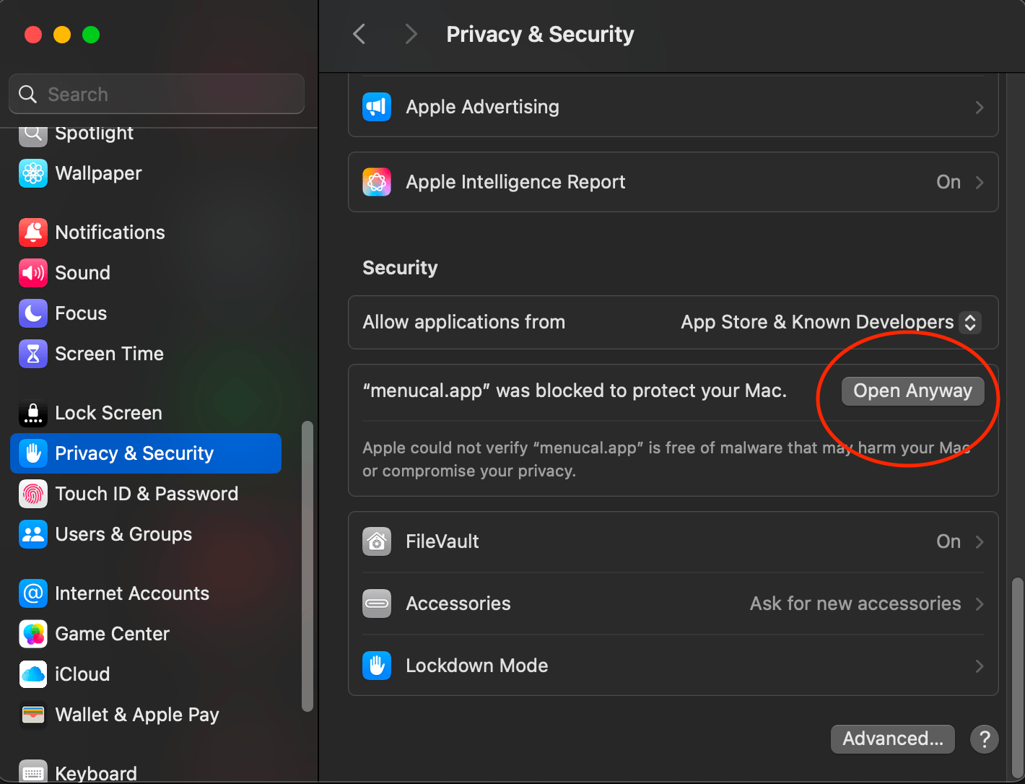
Task: Click the Touch ID fingerprint icon
Action: pos(33,494)
